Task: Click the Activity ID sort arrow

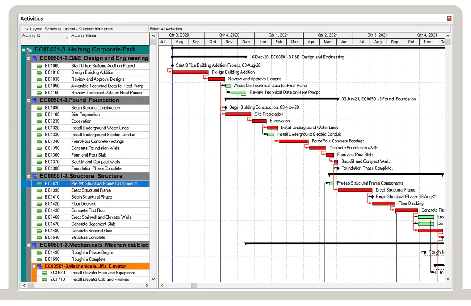Action: coord(67,38)
